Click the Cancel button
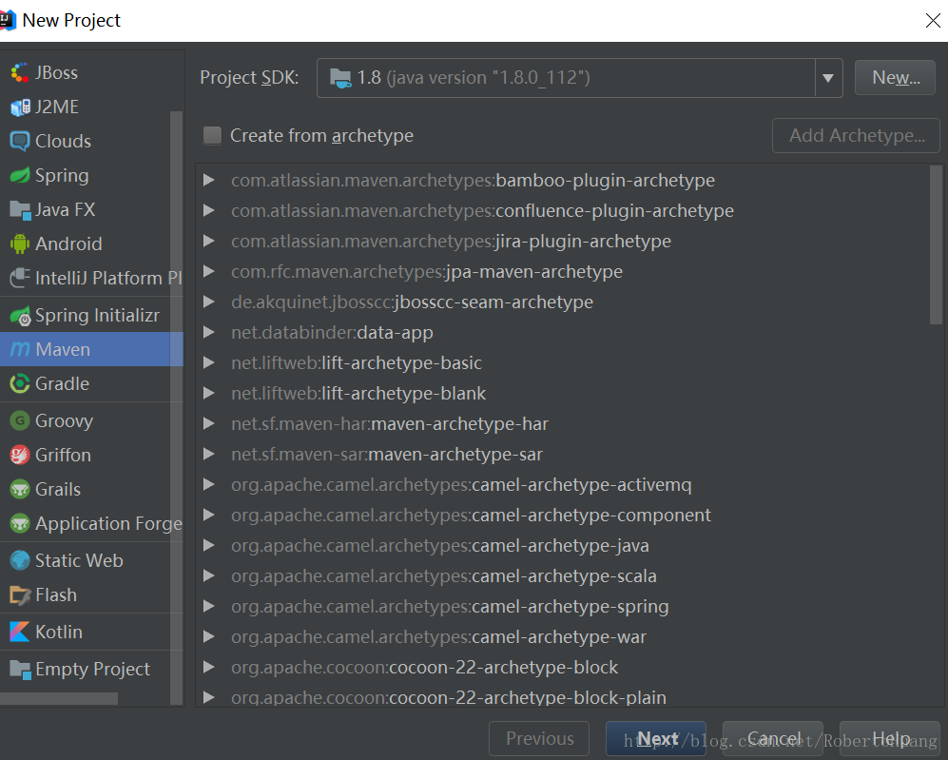Viewport: 948px width, 760px height. pyautogui.click(x=773, y=739)
